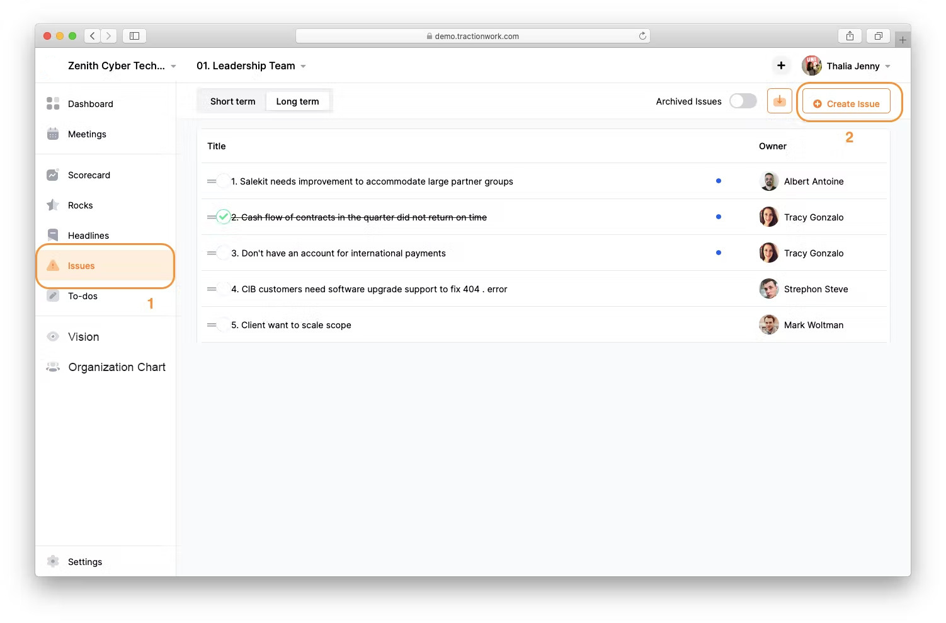
Task: Reload the page with the refresh icon
Action: (x=642, y=36)
